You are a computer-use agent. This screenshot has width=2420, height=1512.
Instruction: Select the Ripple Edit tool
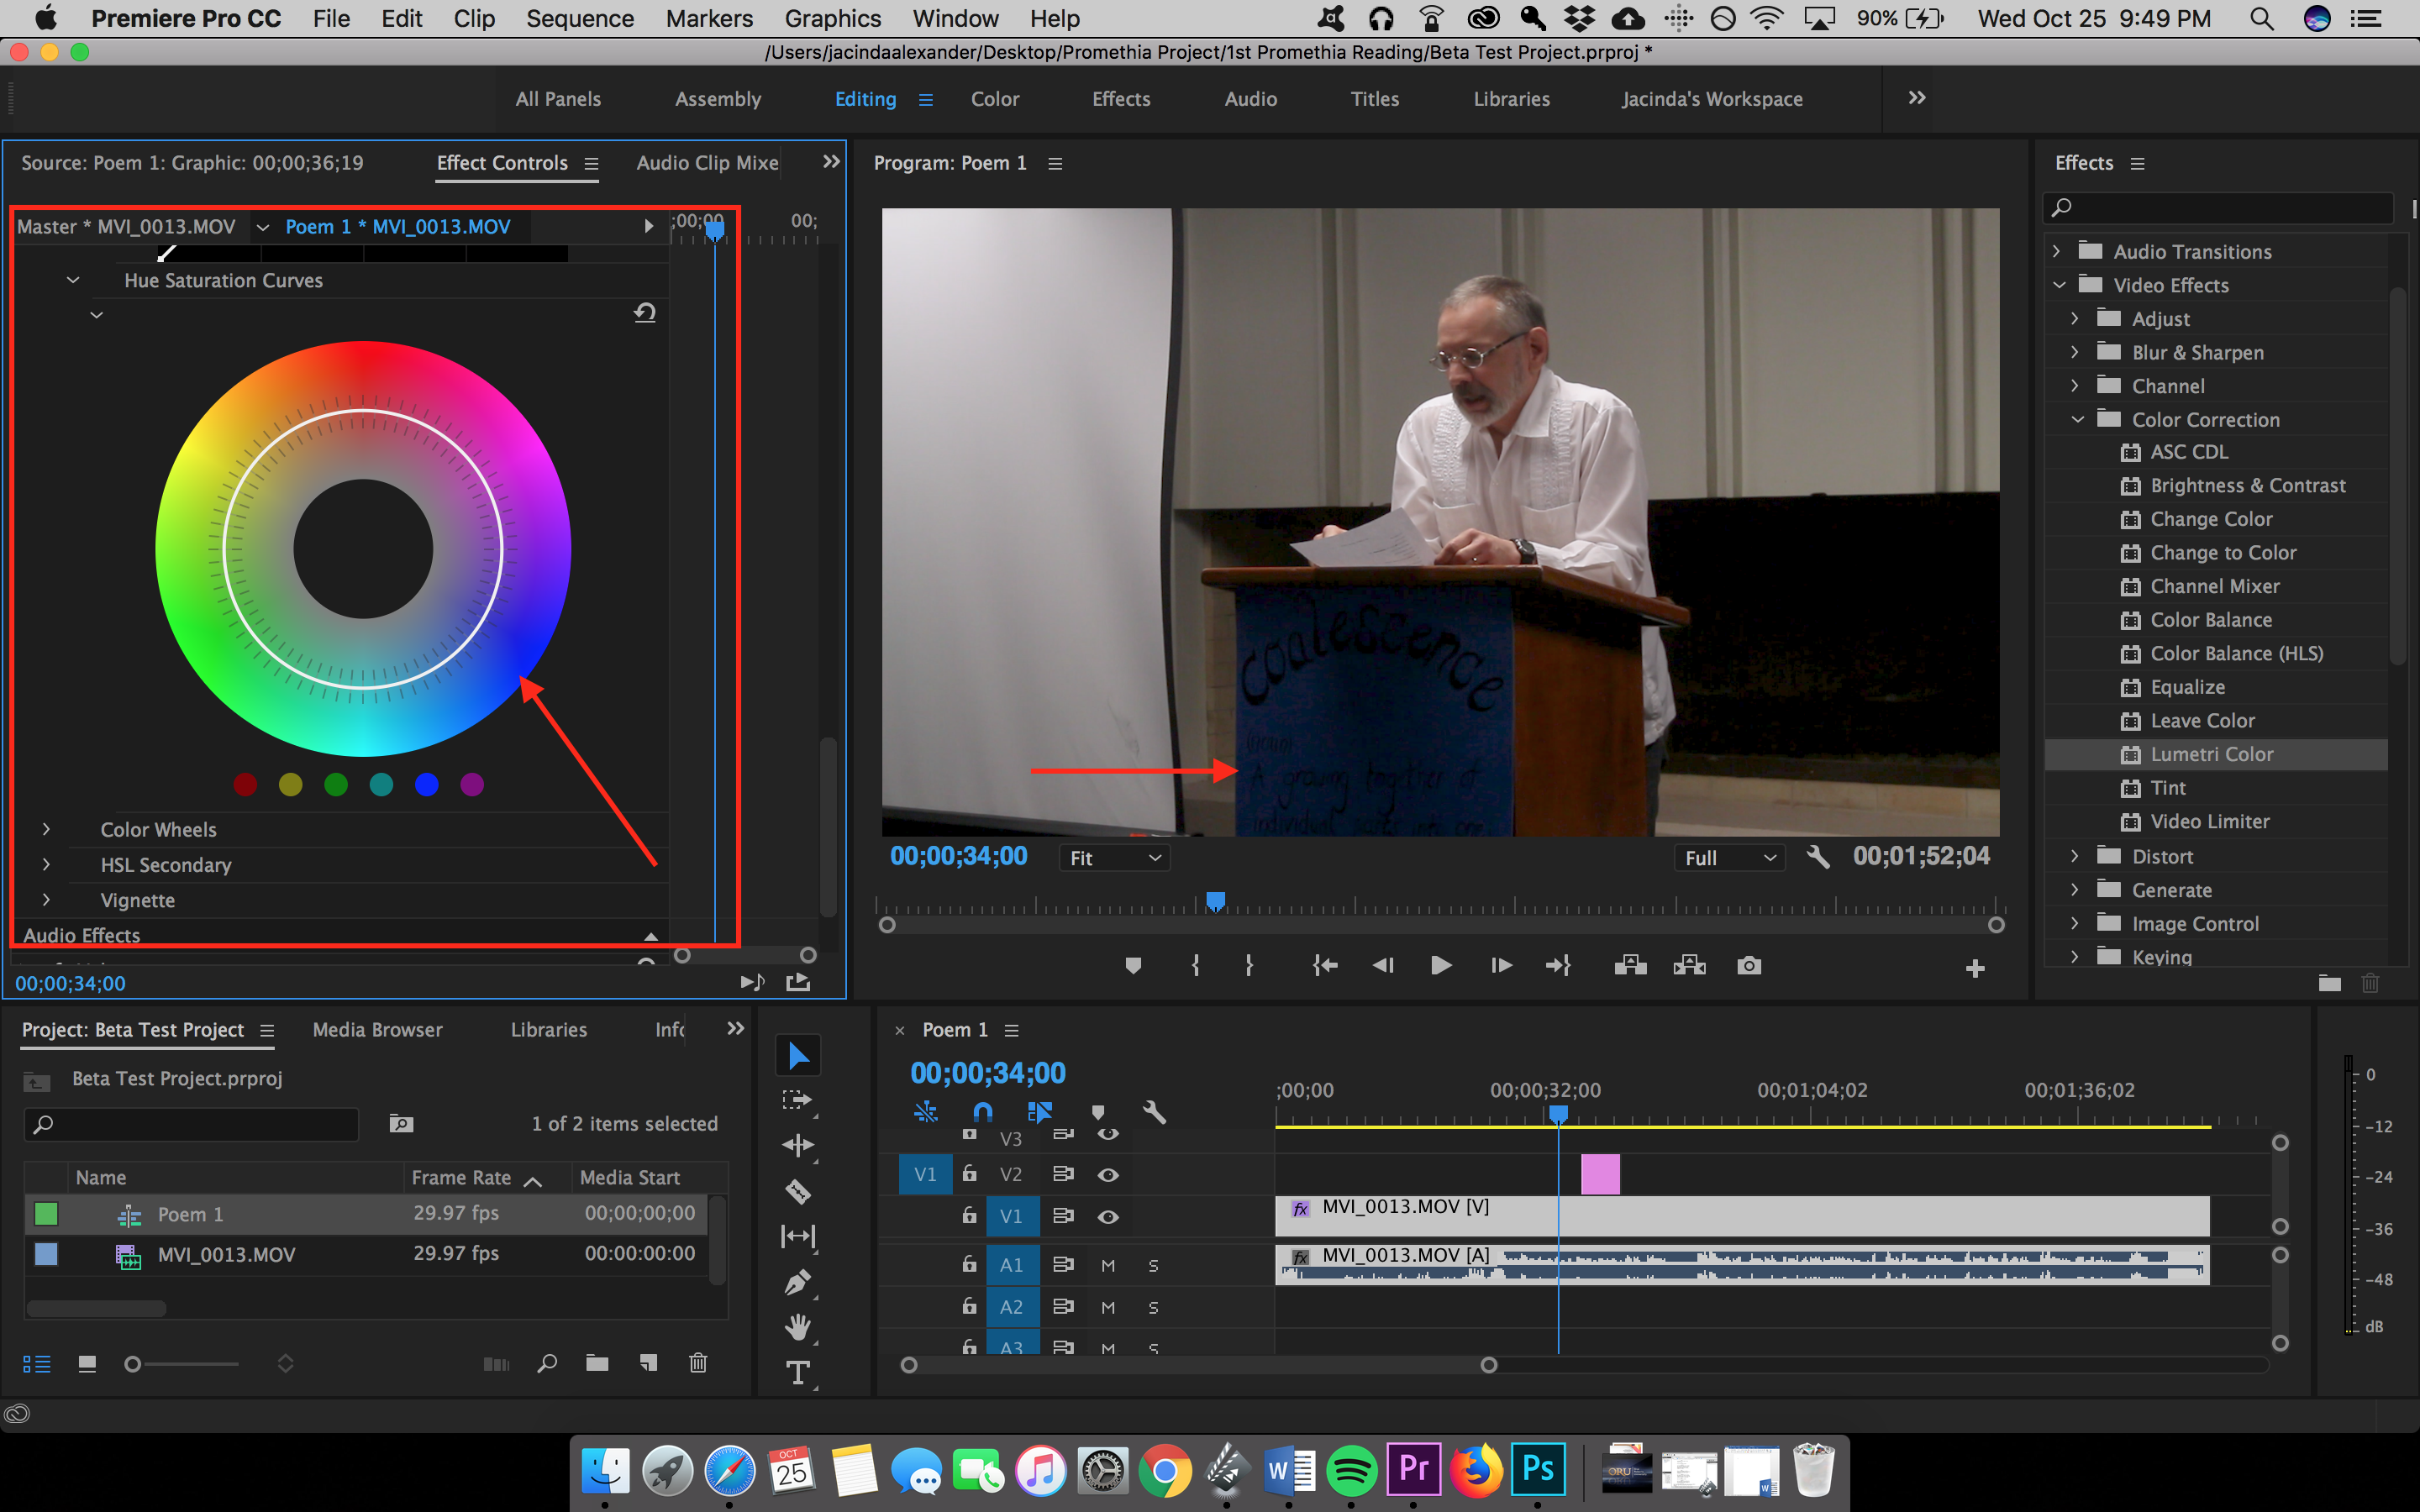(797, 1145)
